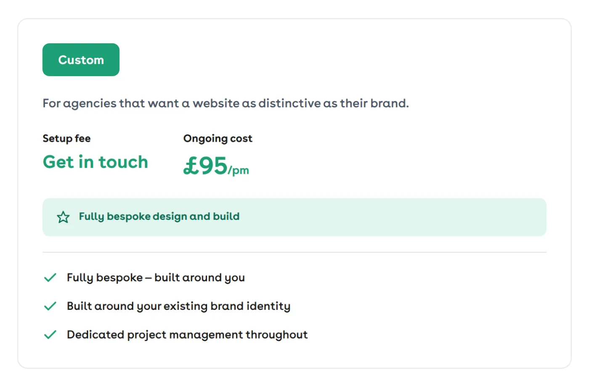Select the Built around your existing brand identity feature

click(178, 306)
